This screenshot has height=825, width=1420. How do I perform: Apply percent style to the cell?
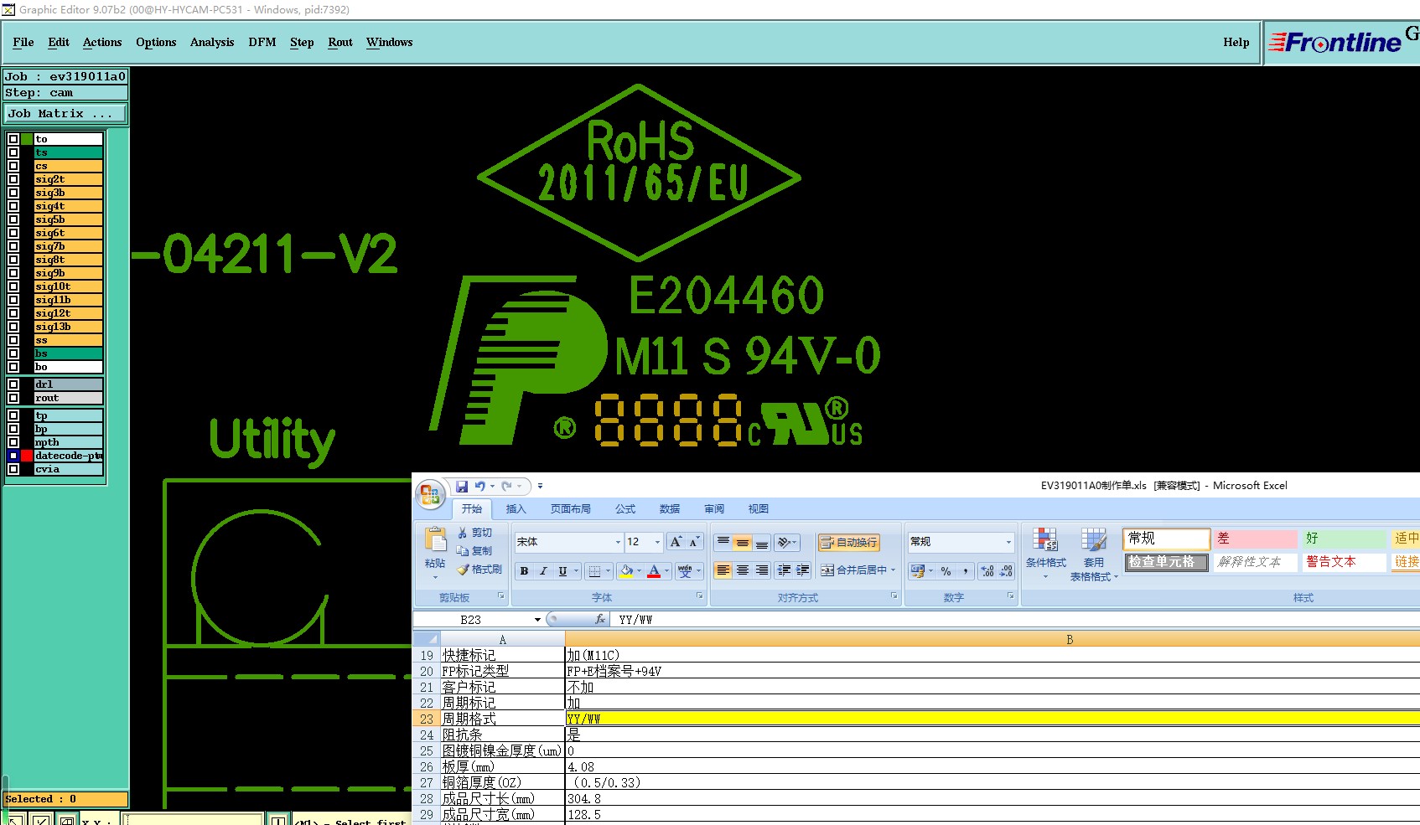tap(946, 571)
